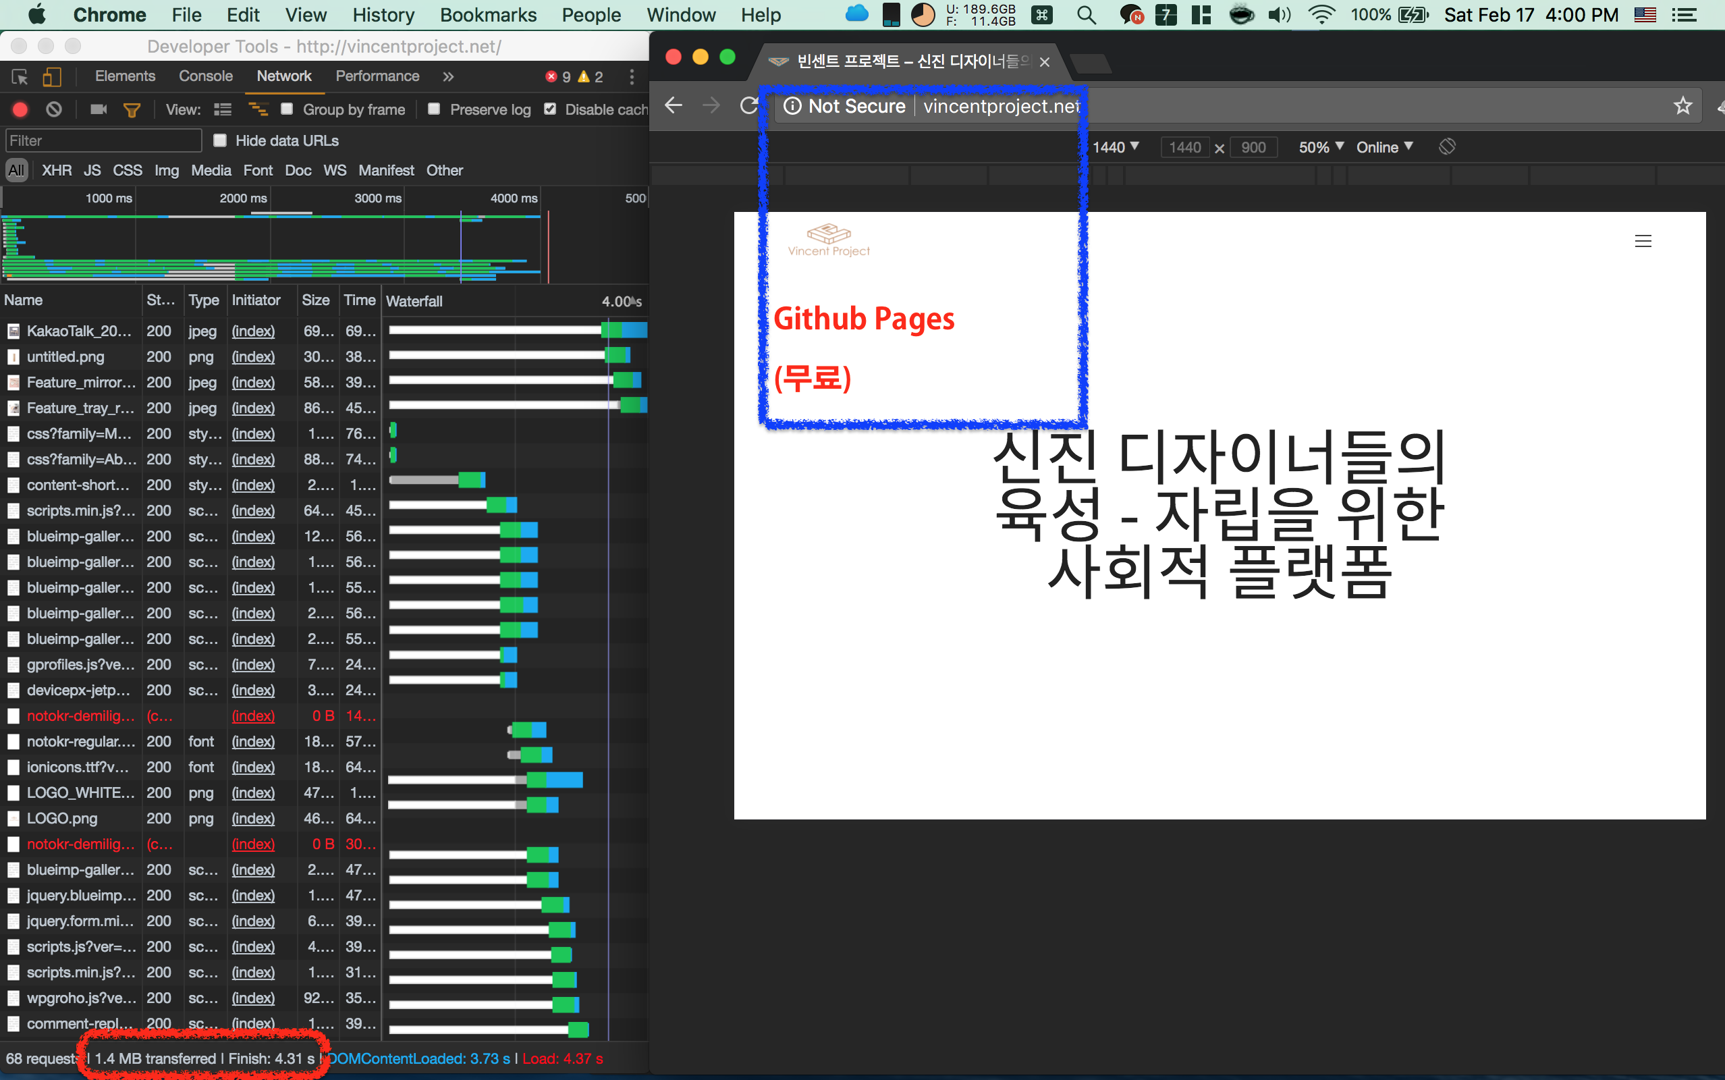The image size is (1725, 1080).
Task: Stop recording the network log
Action: click(x=20, y=109)
